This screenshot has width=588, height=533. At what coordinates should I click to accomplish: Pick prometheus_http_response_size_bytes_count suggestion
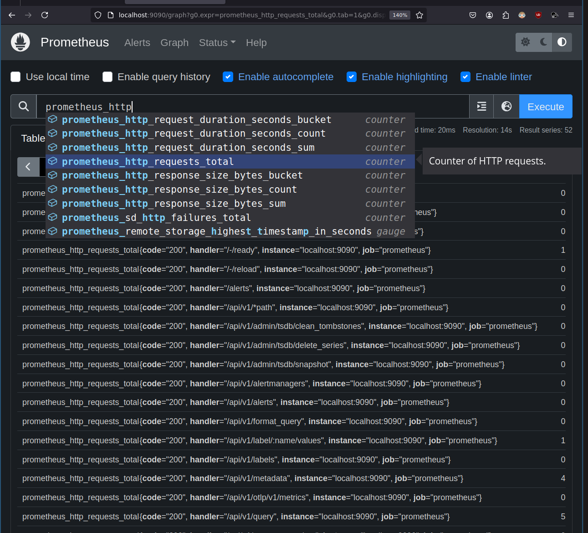pyautogui.click(x=230, y=190)
